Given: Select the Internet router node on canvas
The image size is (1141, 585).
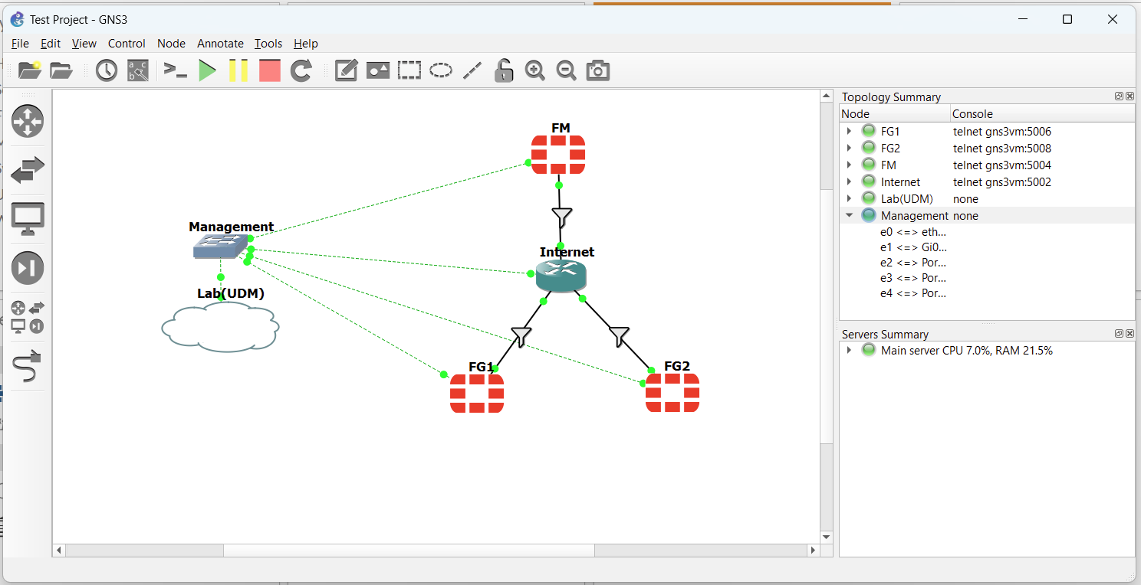Looking at the screenshot, I should 561,276.
